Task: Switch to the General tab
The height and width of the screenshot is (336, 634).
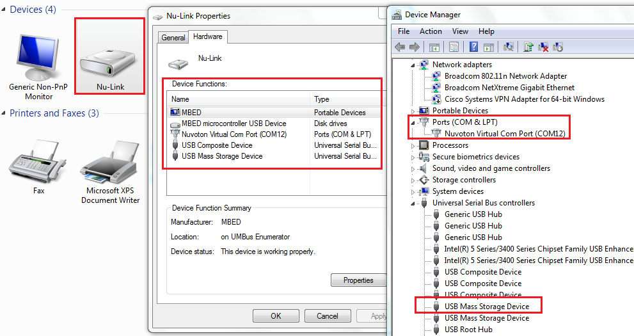Action: (173, 38)
